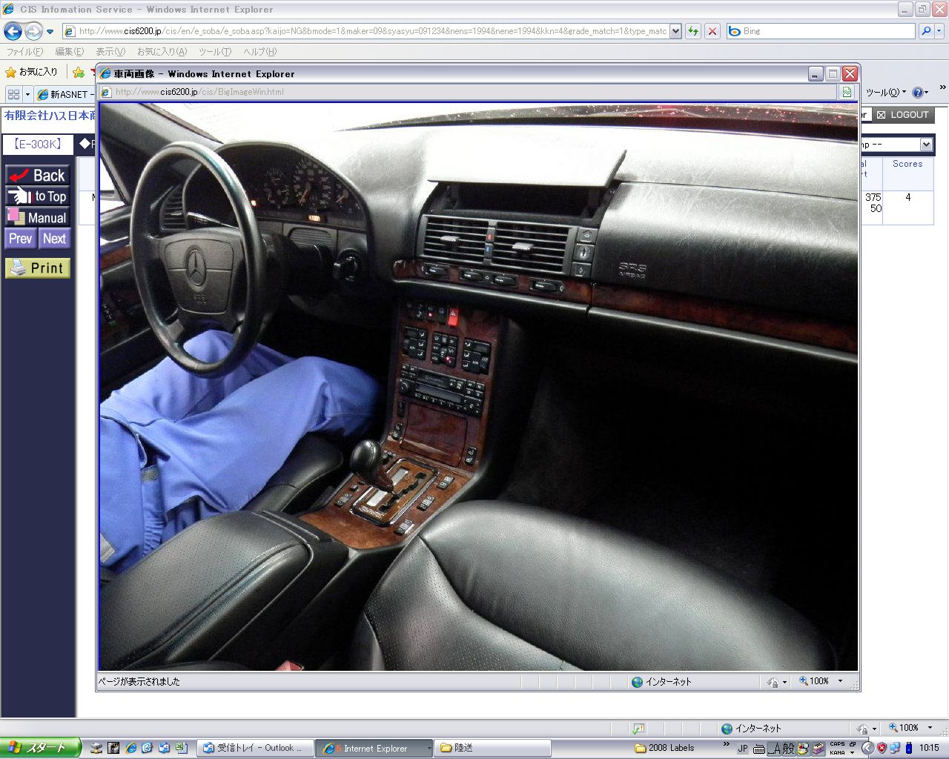
Task: Click compatibility view icon in popup address bar
Action: click(x=847, y=92)
